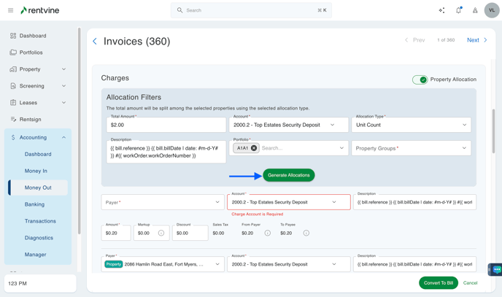Open the hamburger menu icon
Viewport: 502px width, 297px height.
10,11
